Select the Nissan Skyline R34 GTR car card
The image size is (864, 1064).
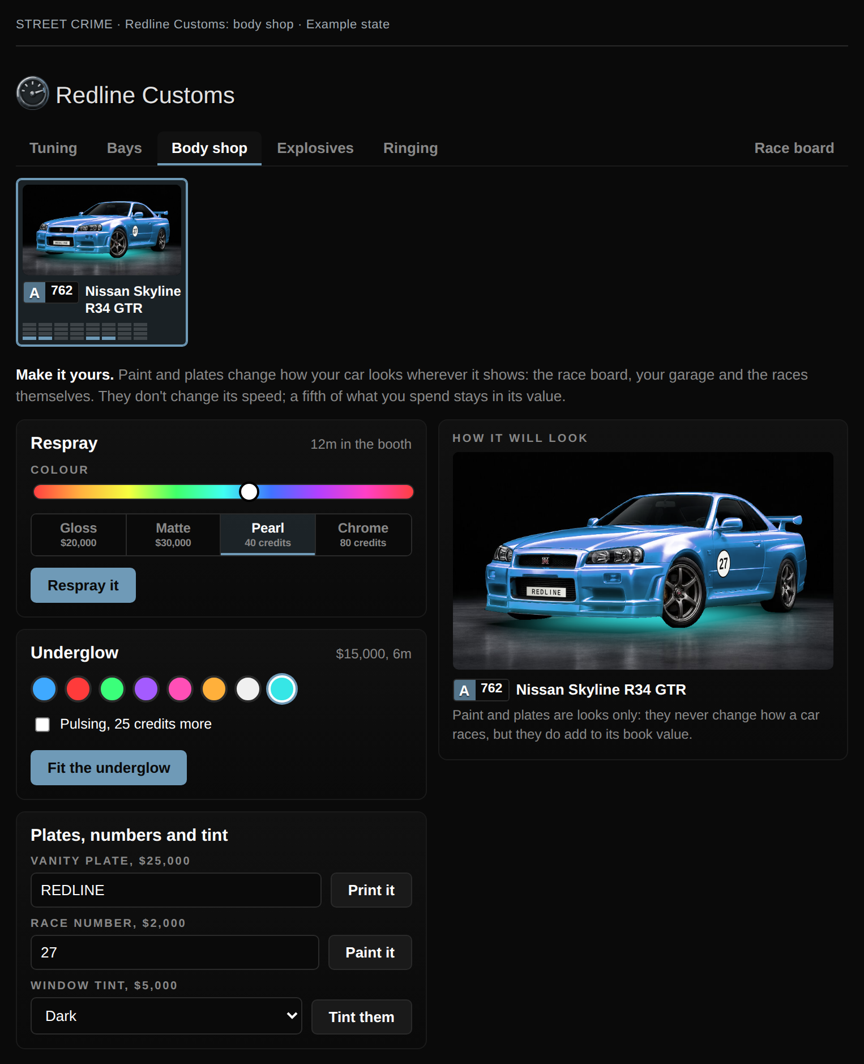(x=102, y=262)
